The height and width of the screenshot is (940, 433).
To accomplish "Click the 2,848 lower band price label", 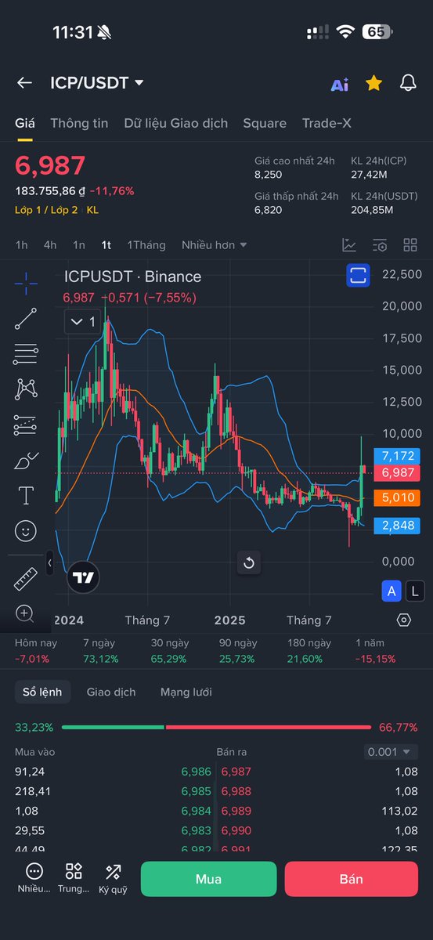I will pyautogui.click(x=397, y=525).
